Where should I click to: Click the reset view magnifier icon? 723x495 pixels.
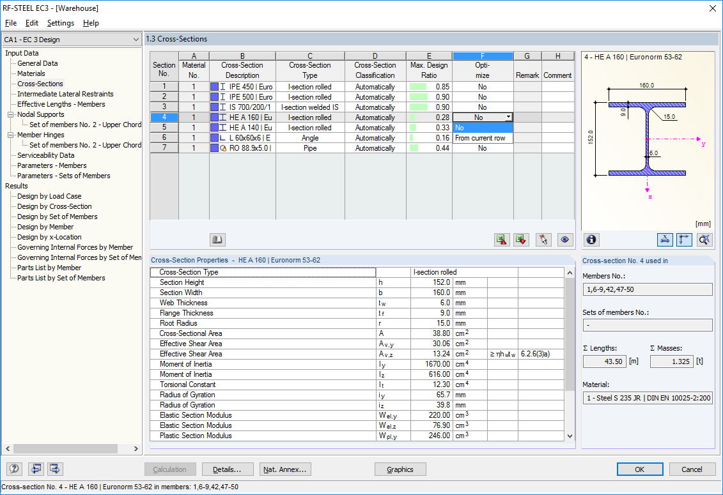point(704,240)
